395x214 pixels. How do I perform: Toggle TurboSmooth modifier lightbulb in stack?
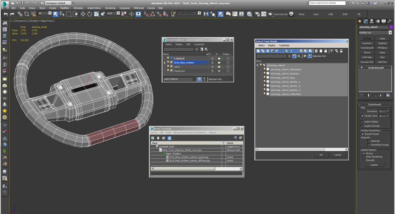362,68
